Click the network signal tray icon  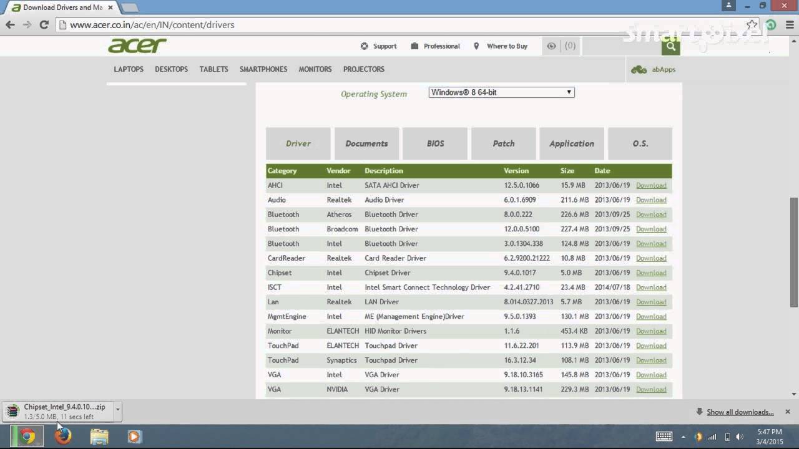[712, 437]
